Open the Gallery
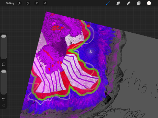Viewport: 158px width, 118px height. point(10,3)
